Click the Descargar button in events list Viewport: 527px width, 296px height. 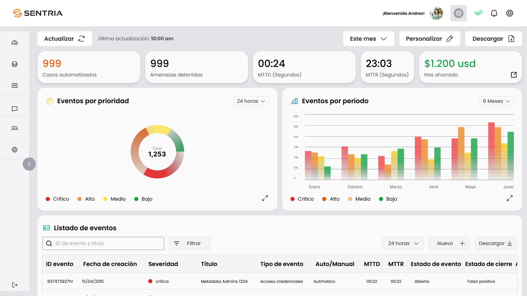click(x=496, y=243)
